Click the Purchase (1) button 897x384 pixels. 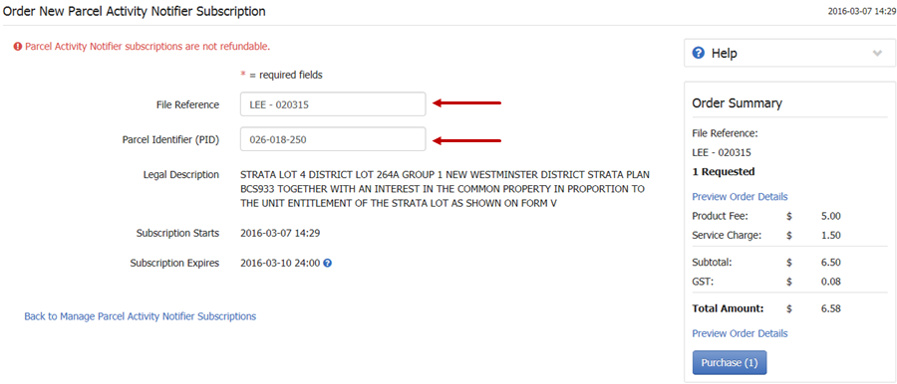[x=730, y=363]
